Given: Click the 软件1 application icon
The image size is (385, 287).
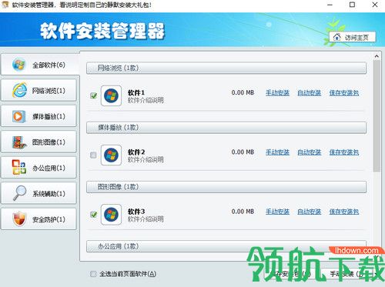Looking at the screenshot, I should point(111,95).
